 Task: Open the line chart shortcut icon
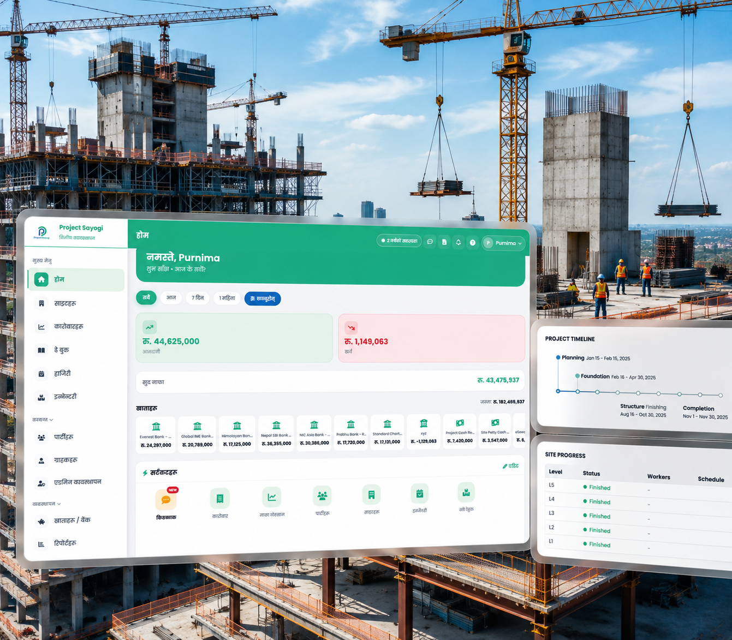(271, 497)
